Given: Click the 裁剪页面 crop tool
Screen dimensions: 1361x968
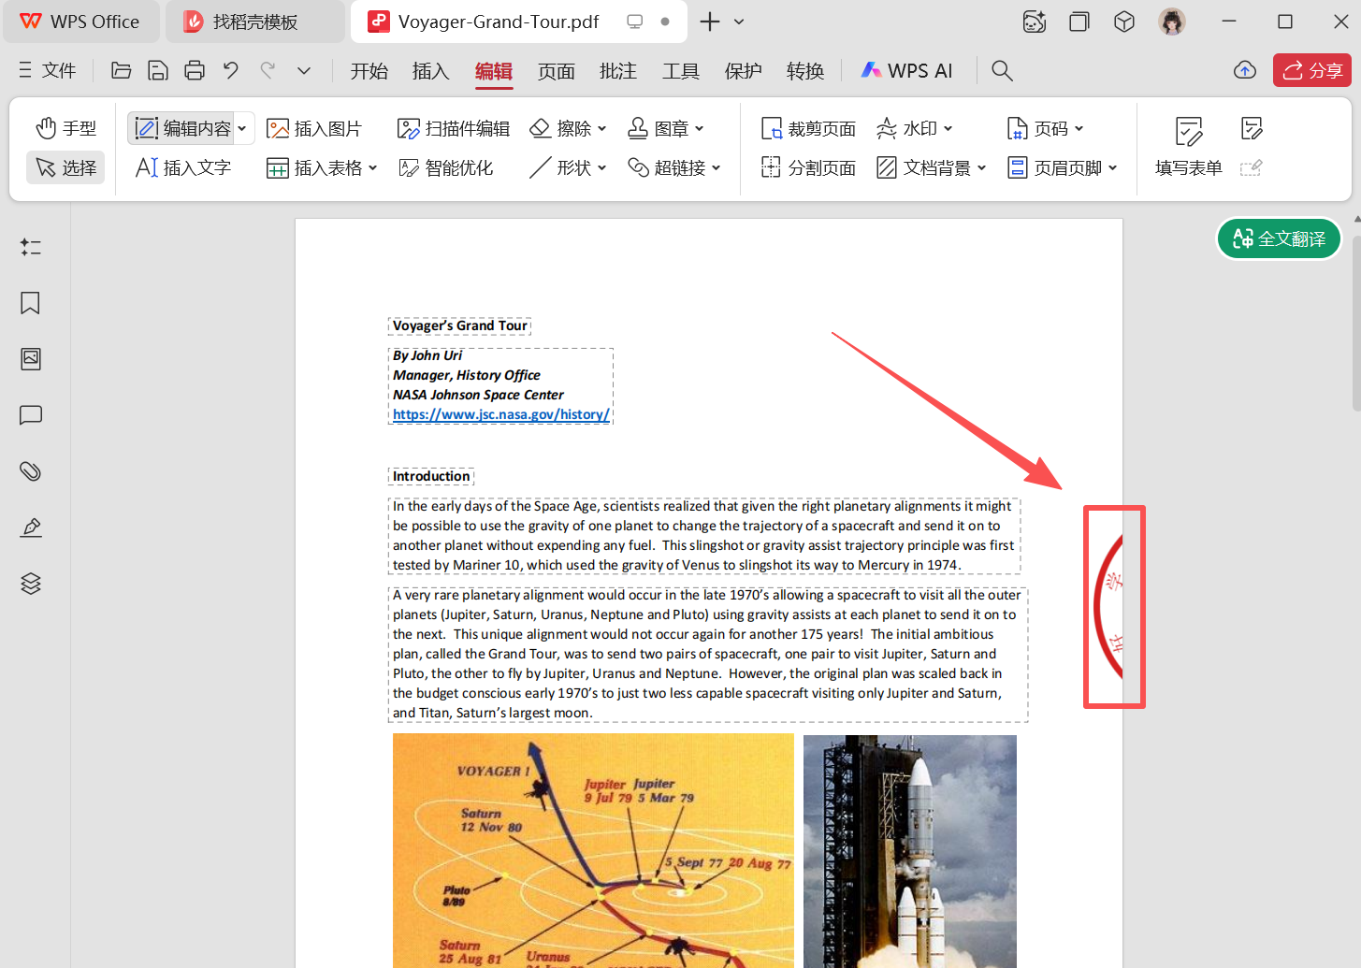Looking at the screenshot, I should pos(807,128).
